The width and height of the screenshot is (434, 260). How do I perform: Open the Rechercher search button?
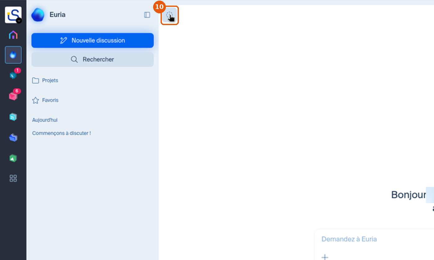coord(92,59)
